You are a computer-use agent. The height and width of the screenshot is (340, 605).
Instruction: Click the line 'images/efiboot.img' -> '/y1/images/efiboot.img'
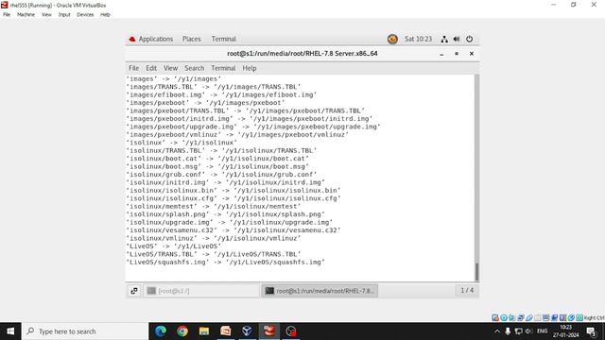point(221,94)
